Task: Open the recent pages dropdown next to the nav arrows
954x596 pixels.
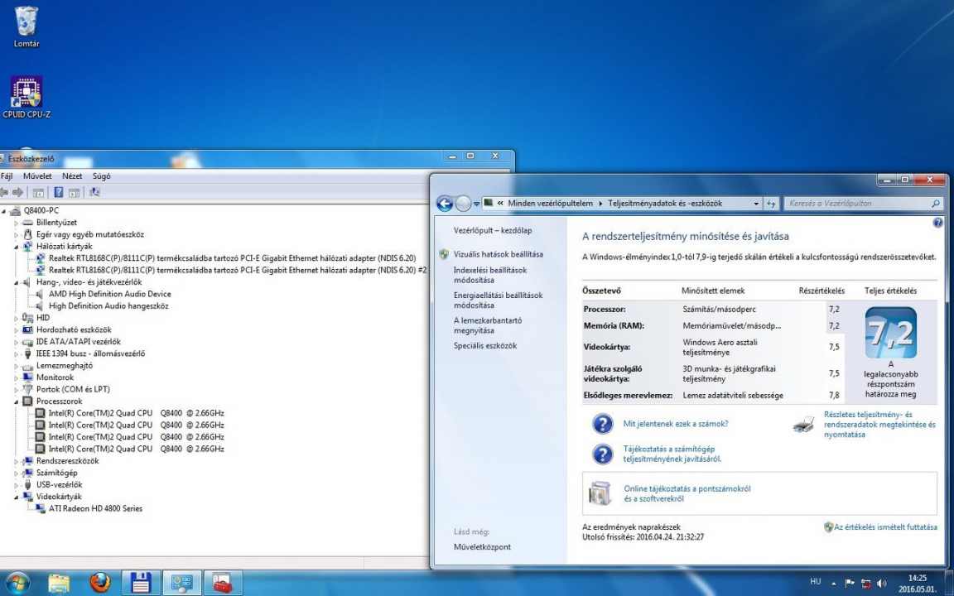Action: pos(476,204)
